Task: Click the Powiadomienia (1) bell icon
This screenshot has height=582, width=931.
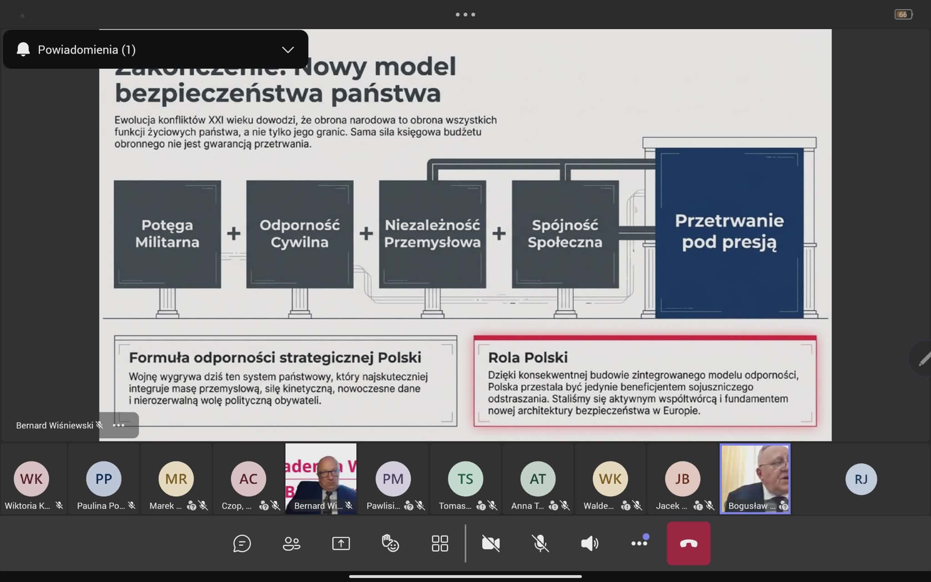Action: point(23,49)
